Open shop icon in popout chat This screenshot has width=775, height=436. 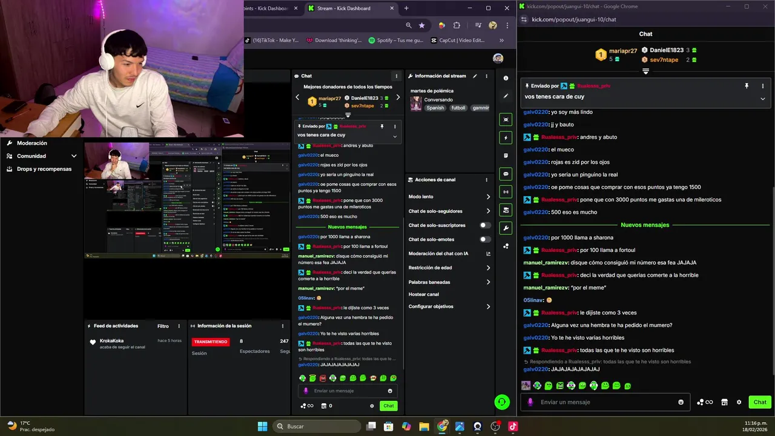click(x=724, y=402)
